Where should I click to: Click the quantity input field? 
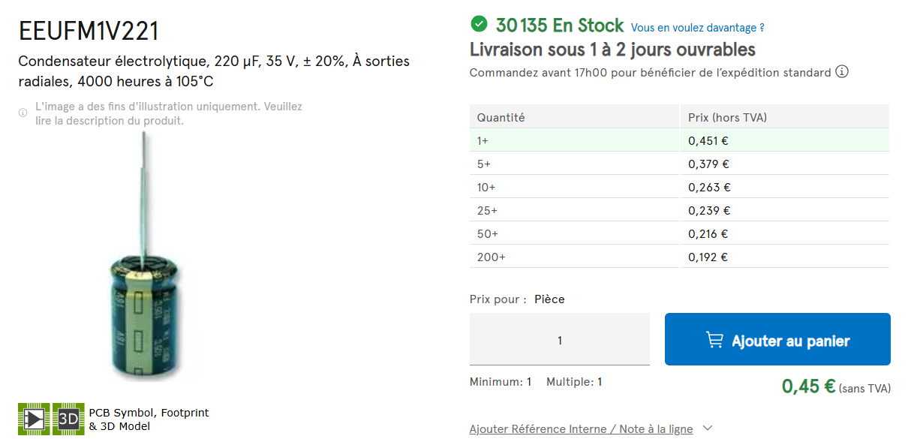click(x=559, y=340)
